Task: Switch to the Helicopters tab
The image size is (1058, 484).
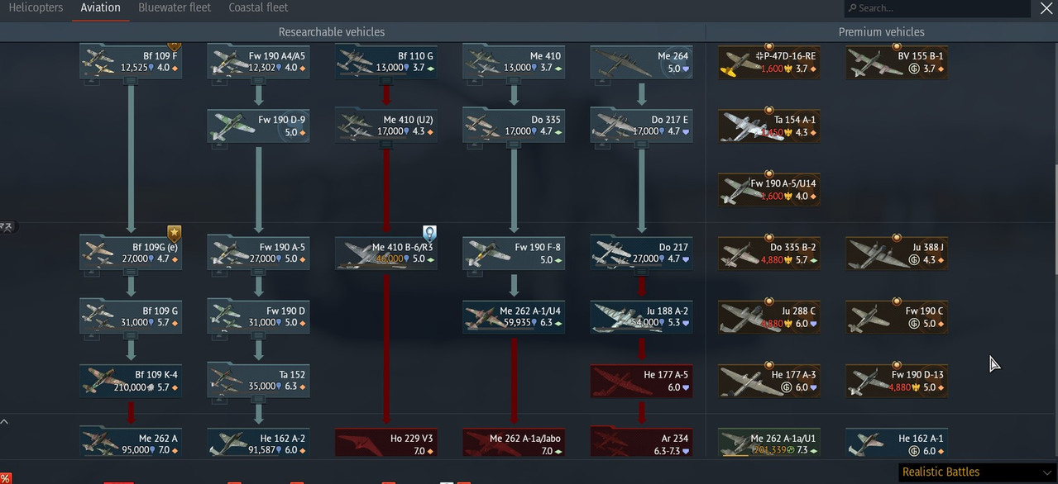Action: pyautogui.click(x=36, y=7)
